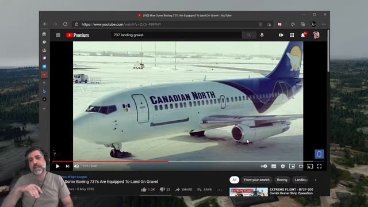Select the 'From your search' chip

tap(256, 180)
